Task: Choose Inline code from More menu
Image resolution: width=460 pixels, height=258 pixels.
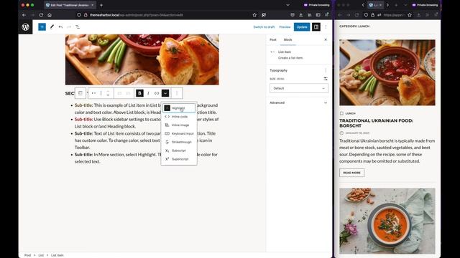Action: (179, 117)
